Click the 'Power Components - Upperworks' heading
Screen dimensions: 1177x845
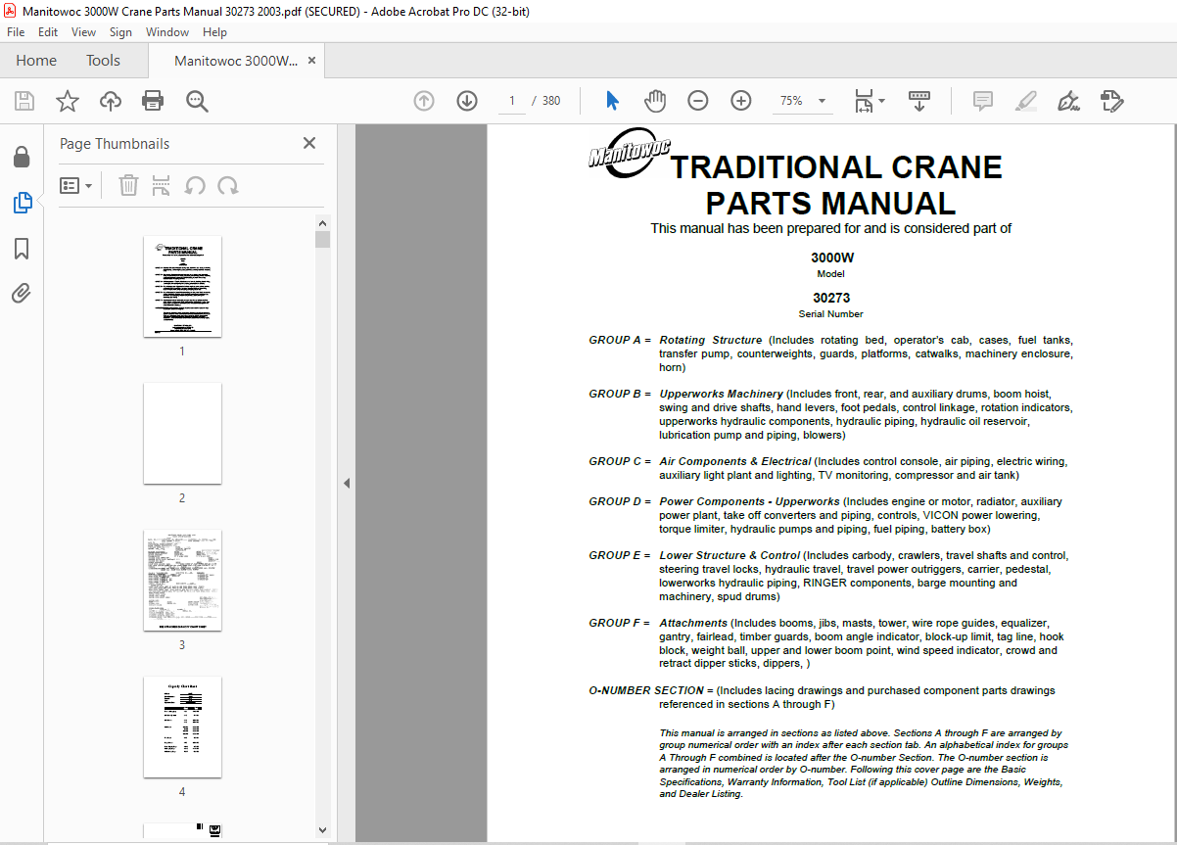tap(749, 501)
